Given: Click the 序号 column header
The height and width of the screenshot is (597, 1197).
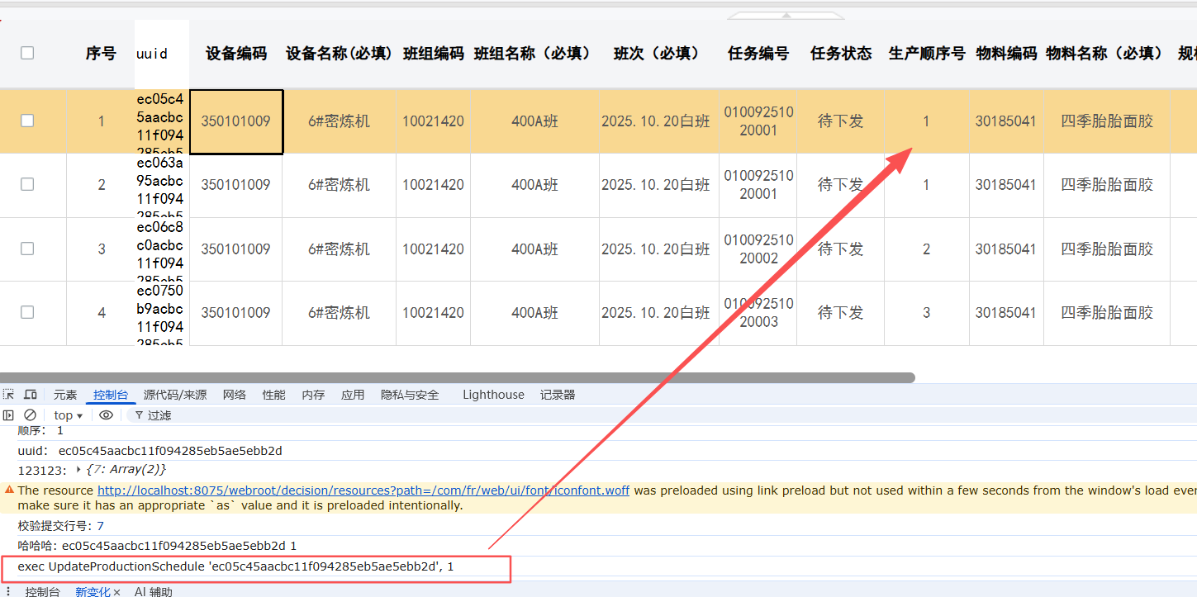Looking at the screenshot, I should click(x=101, y=54).
